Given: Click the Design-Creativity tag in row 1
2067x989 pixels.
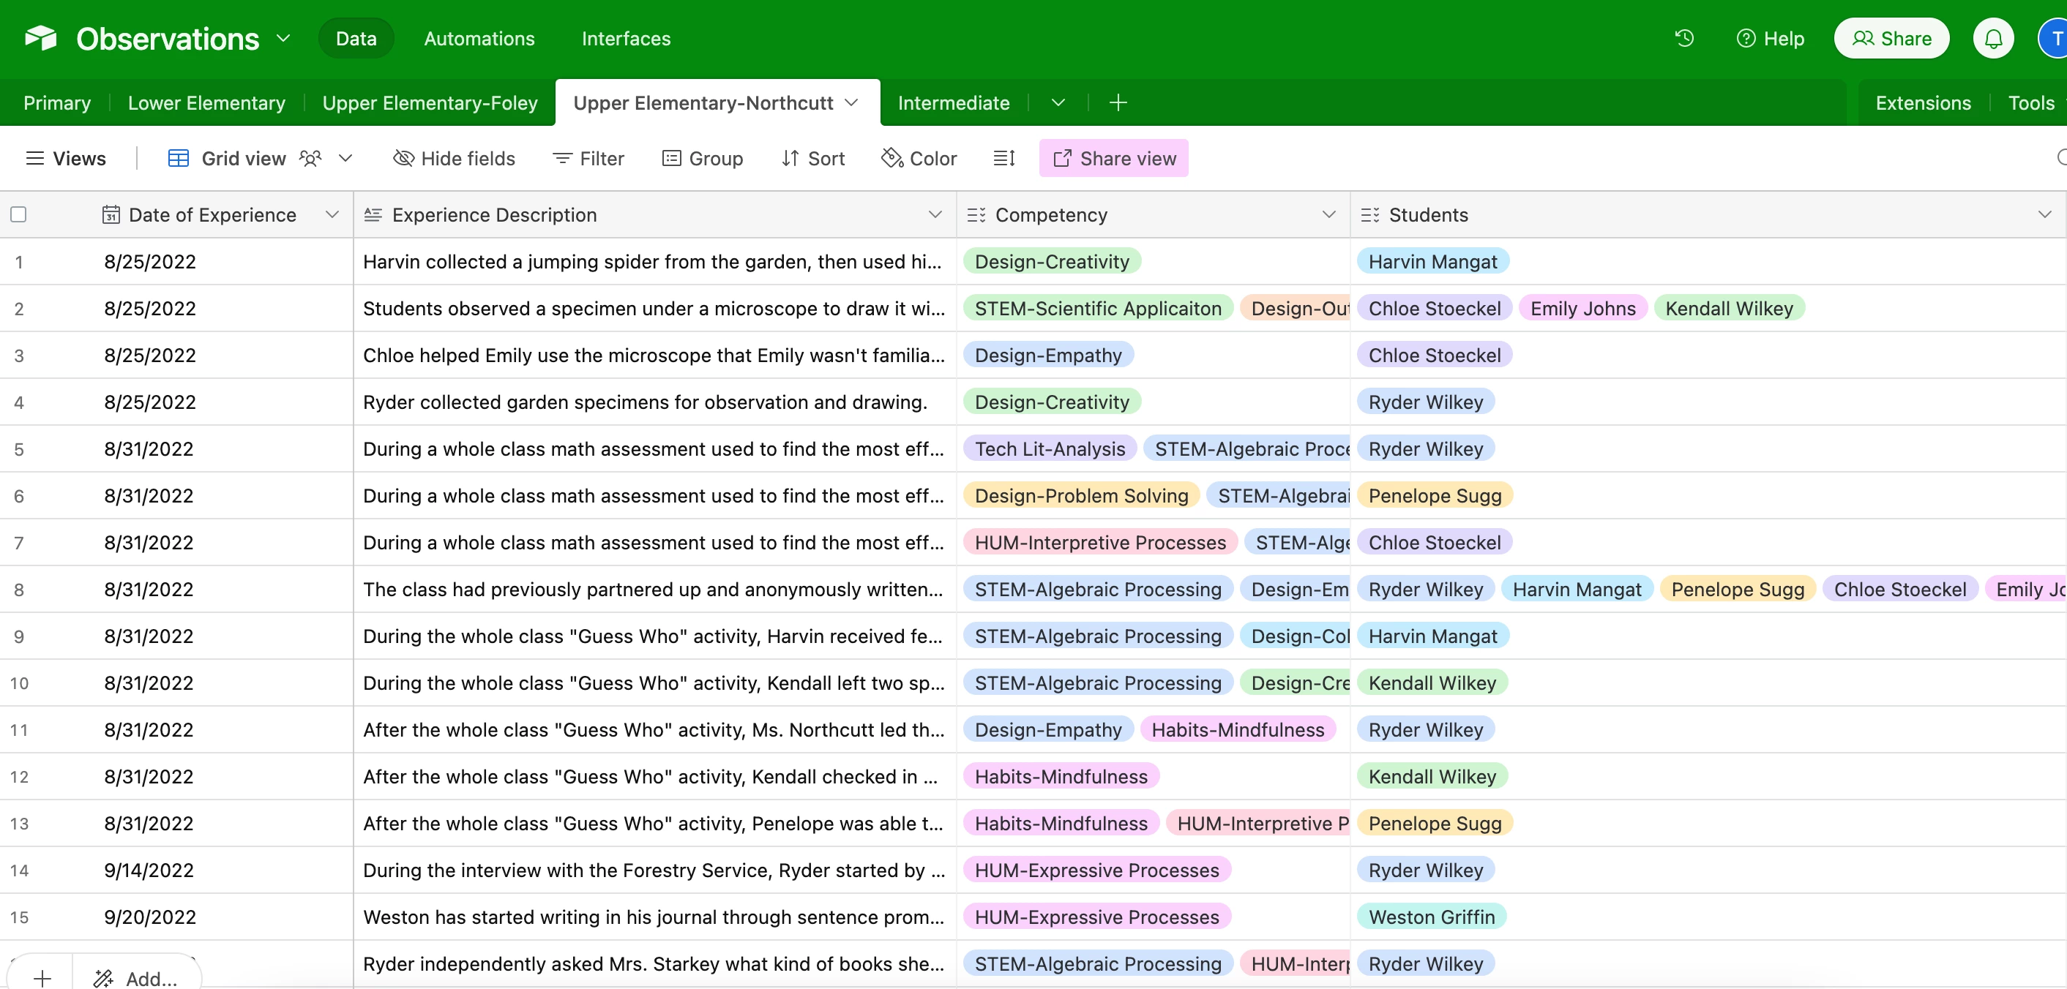Looking at the screenshot, I should [x=1051, y=261].
